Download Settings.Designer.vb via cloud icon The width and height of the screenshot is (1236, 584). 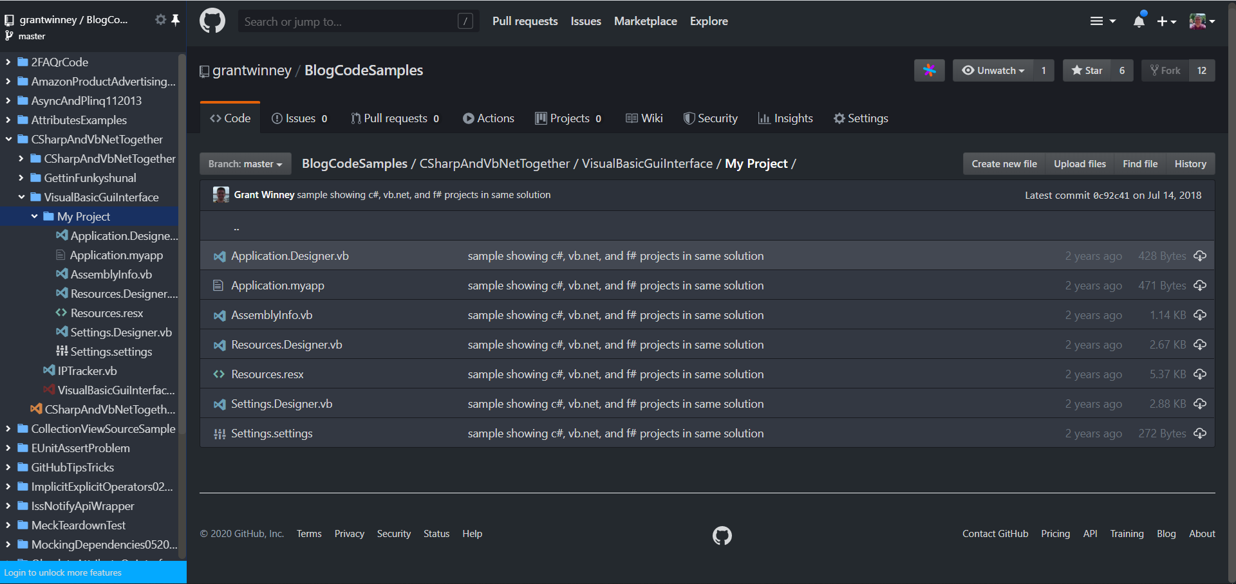(x=1200, y=404)
